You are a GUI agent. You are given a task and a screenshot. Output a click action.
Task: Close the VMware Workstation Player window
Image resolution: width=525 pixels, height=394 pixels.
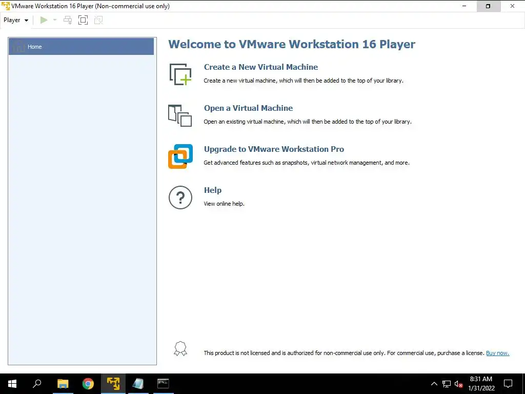pos(512,6)
